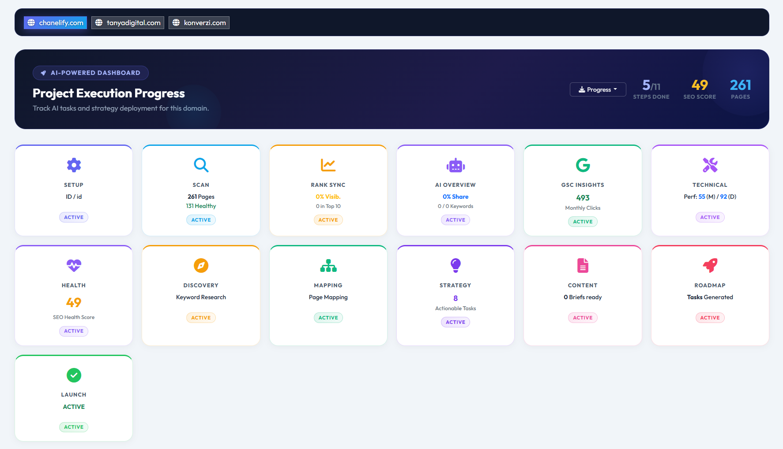This screenshot has width=783, height=449.
Task: Click the ACTIVE badge on Content card
Action: pos(583,318)
